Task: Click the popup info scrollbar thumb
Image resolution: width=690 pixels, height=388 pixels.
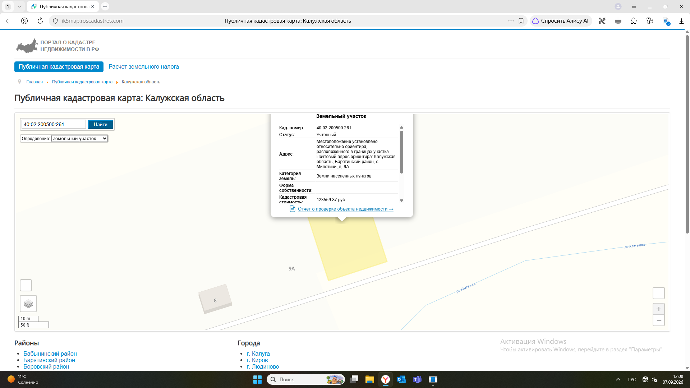Action: click(x=401, y=152)
